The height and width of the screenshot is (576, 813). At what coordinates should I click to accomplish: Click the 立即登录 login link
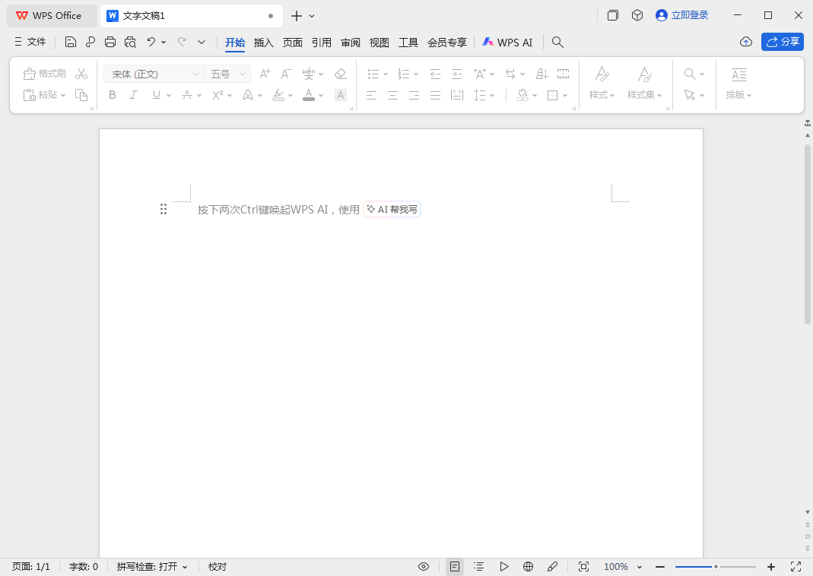click(x=682, y=15)
